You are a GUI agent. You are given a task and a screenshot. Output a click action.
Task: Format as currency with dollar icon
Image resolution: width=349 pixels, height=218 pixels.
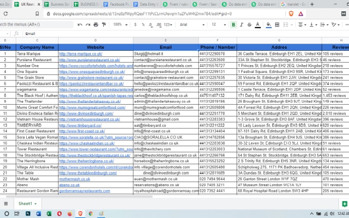pyautogui.click(x=135, y=25)
